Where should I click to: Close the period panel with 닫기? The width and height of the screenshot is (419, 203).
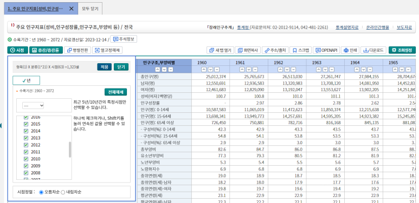(x=121, y=67)
